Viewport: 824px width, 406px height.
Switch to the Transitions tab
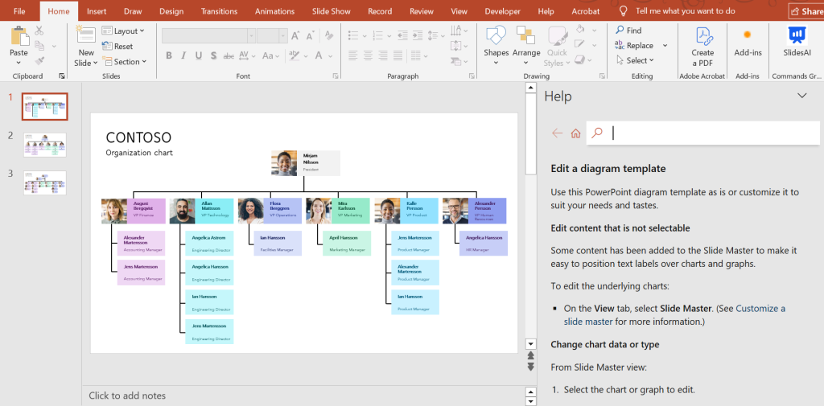[219, 11]
